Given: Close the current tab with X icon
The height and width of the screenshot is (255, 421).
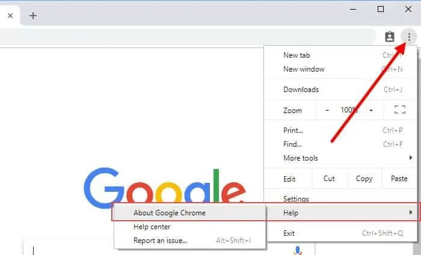Looking at the screenshot, I should pyautogui.click(x=10, y=16).
